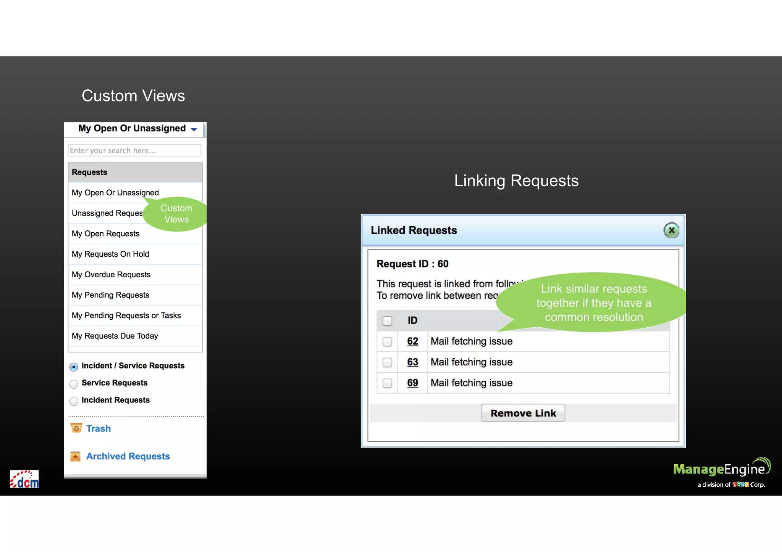
Task: Click the Remove Link button
Action: (523, 413)
